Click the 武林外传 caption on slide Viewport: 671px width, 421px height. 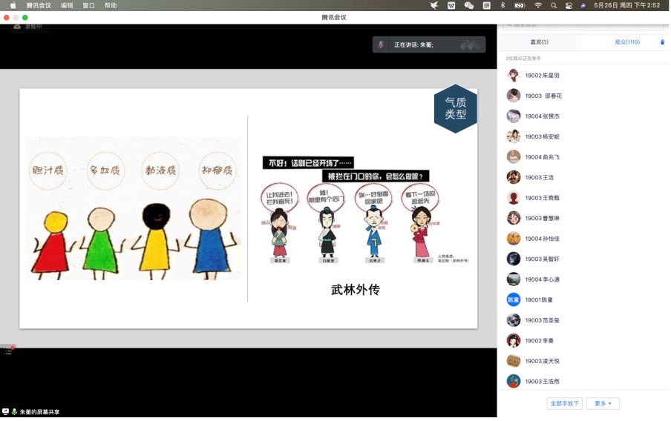[356, 290]
